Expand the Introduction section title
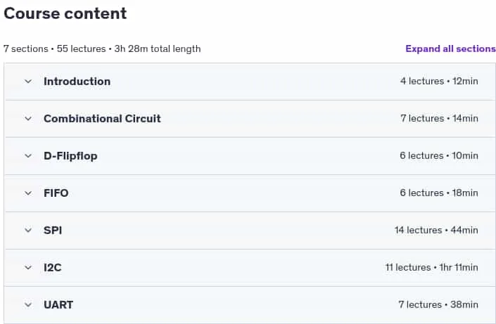The image size is (496, 324). pos(77,82)
